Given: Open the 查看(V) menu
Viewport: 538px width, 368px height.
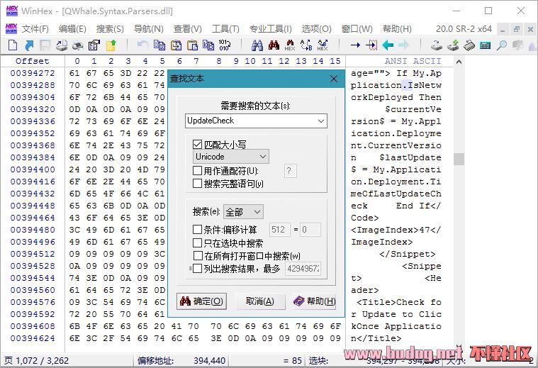Looking at the screenshot, I should 187,29.
